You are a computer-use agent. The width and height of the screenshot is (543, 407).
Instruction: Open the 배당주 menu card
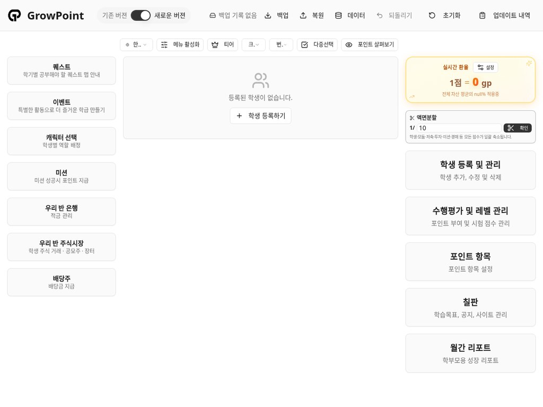[62, 282]
